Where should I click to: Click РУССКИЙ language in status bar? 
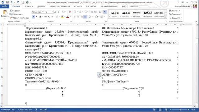tap(44, 110)
